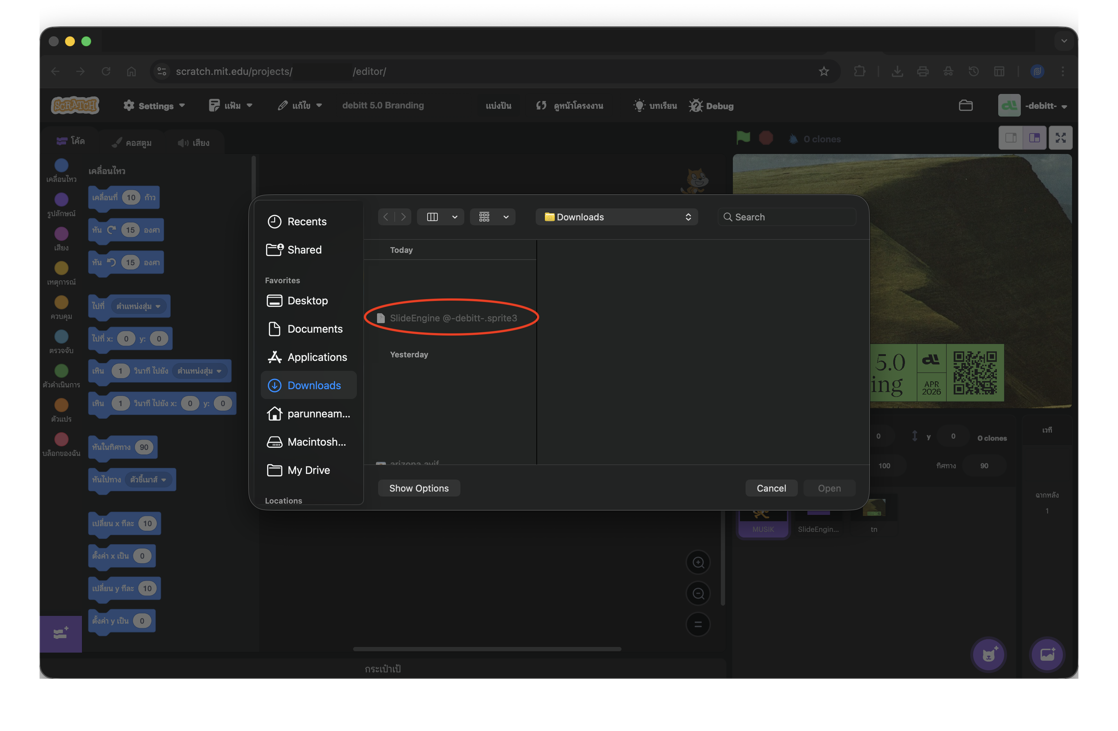Switch to small stage layout
Viewport: 1118px width, 731px height.
pyautogui.click(x=1011, y=138)
